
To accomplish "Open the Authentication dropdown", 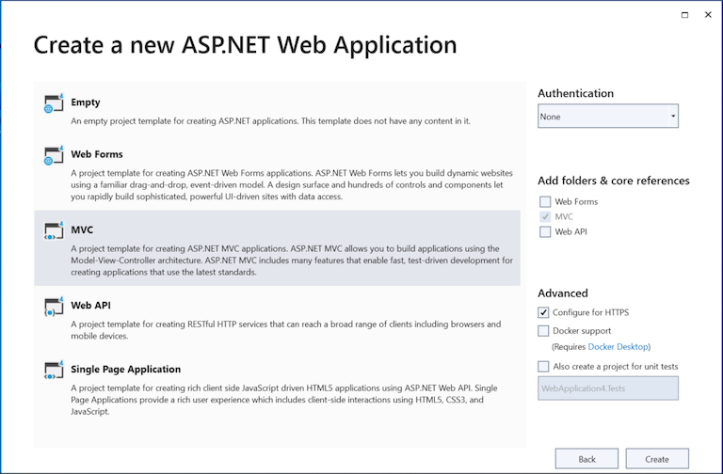I will pyautogui.click(x=608, y=117).
